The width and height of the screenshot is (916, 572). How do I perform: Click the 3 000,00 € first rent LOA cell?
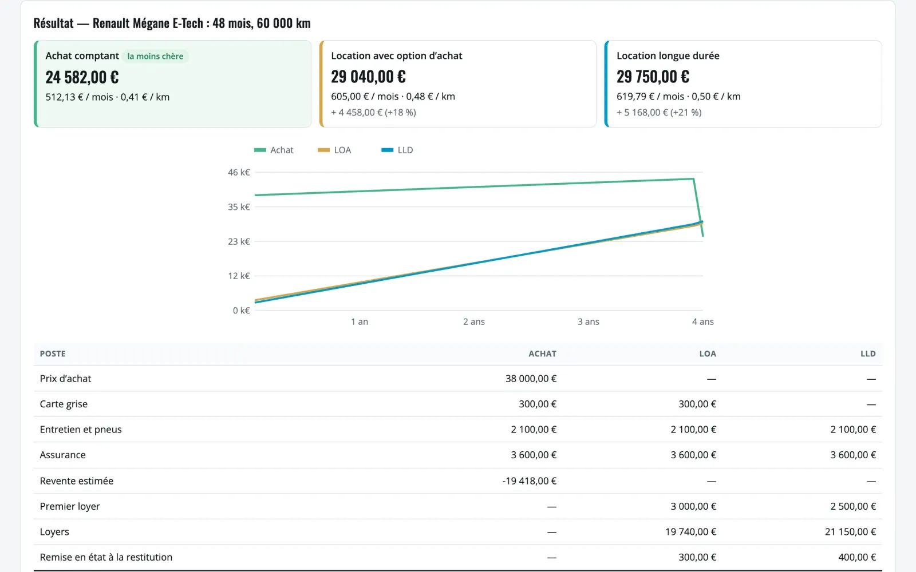[693, 506]
